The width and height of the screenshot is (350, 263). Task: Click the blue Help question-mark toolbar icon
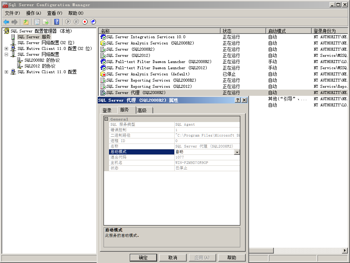[x=57, y=22]
